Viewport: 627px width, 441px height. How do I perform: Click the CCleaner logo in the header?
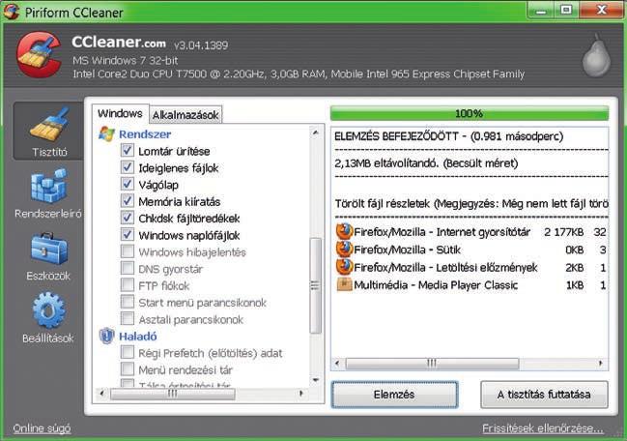tap(39, 55)
